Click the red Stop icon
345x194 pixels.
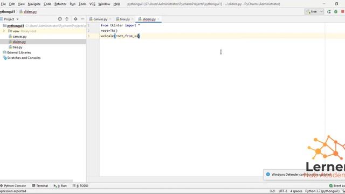pos(343,12)
